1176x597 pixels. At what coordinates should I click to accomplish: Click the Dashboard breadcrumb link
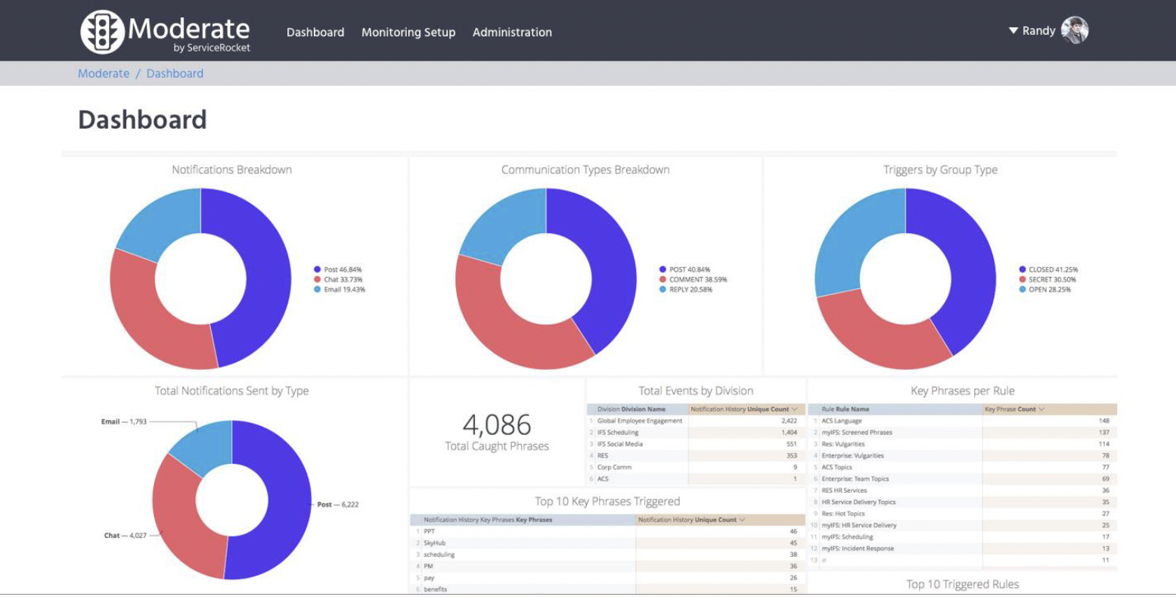point(175,73)
